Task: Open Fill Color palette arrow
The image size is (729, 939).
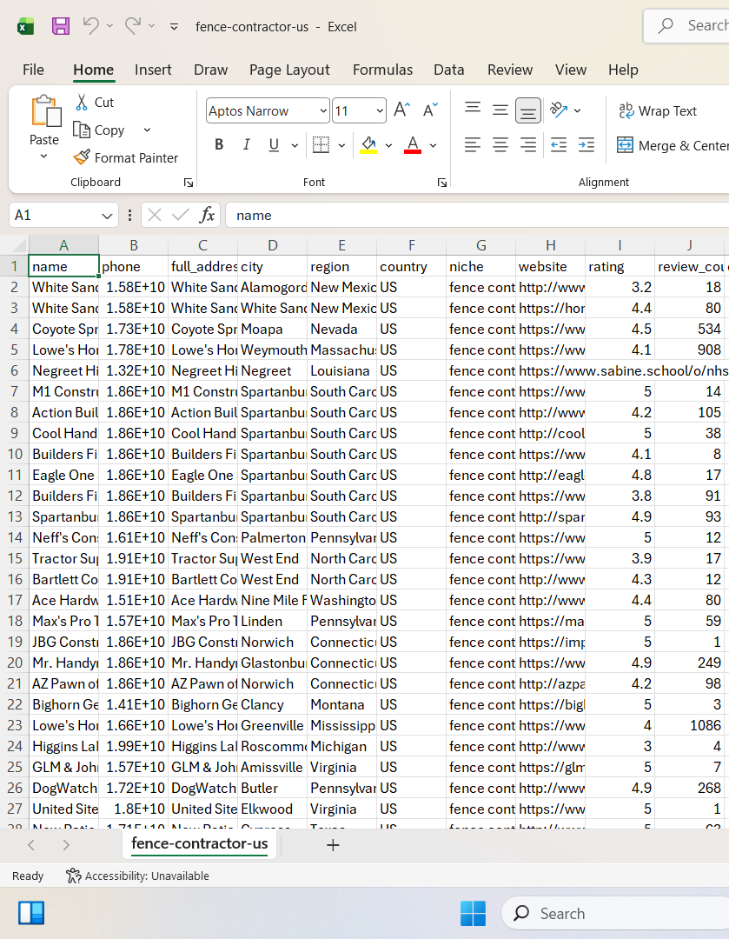Action: (388, 145)
